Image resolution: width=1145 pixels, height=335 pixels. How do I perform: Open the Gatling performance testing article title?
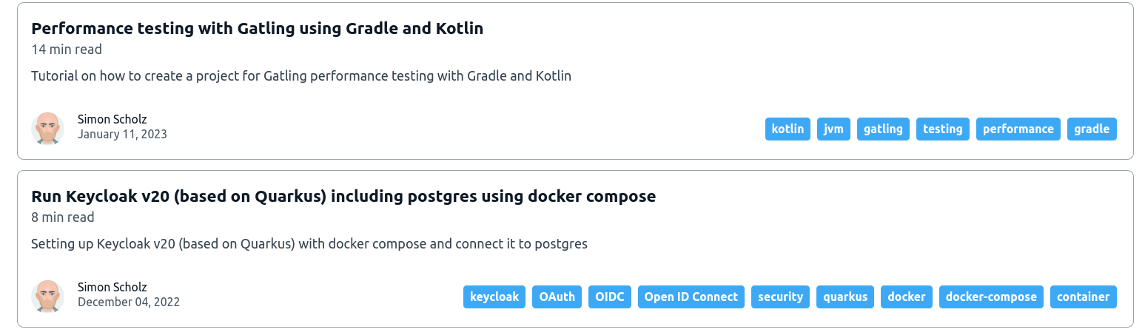click(x=257, y=29)
